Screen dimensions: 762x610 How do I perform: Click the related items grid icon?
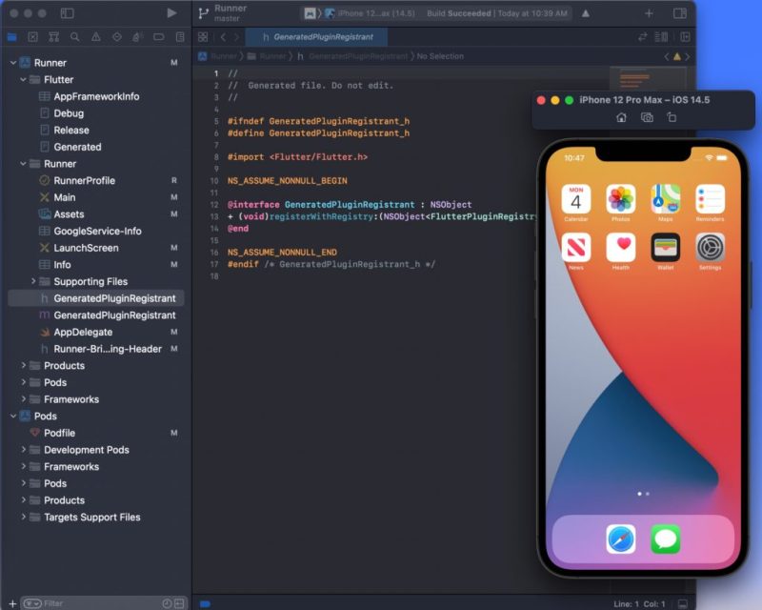coord(203,37)
